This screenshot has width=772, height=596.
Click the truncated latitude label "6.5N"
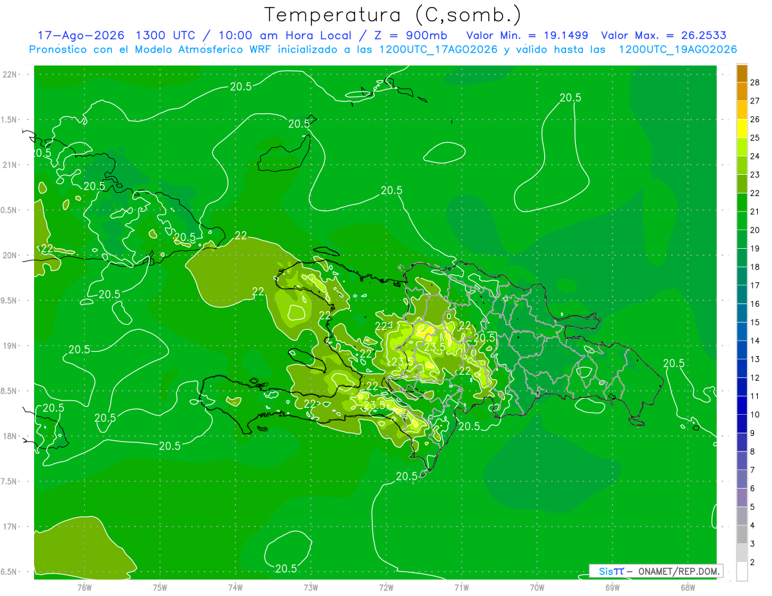pos(9,572)
